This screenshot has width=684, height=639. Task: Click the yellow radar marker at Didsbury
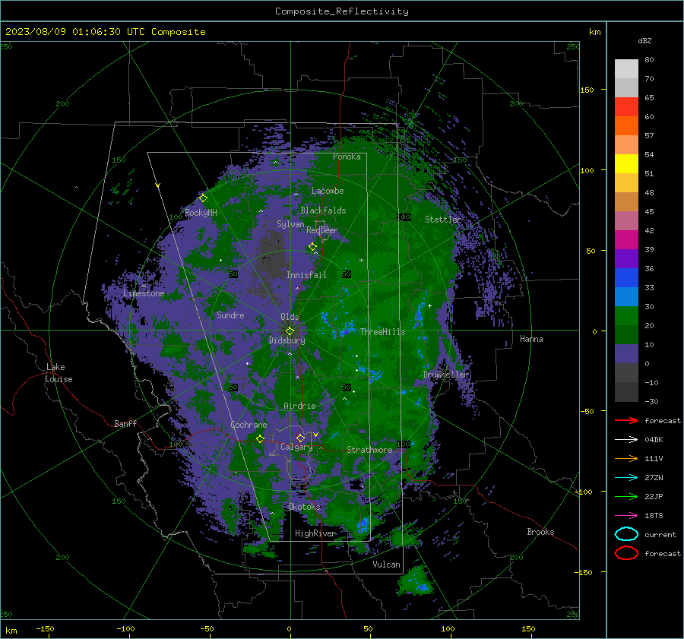coord(290,331)
